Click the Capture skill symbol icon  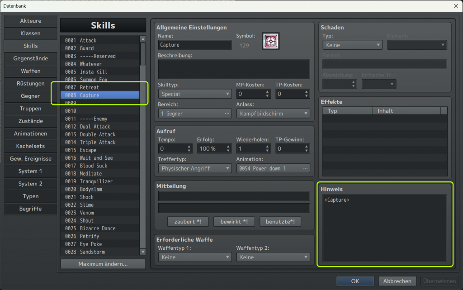(x=270, y=41)
